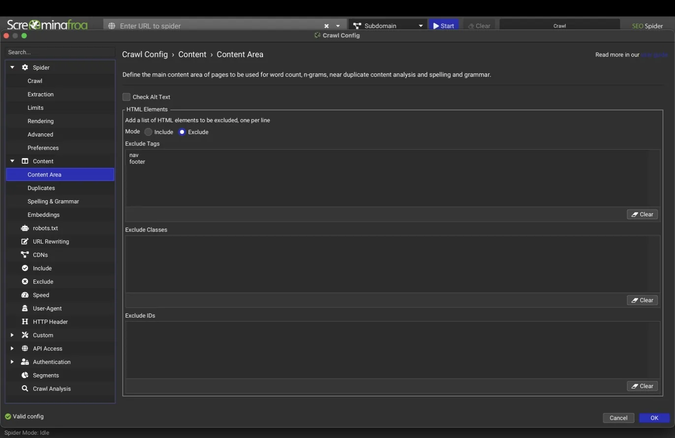Click the robots.txt robot icon
This screenshot has height=438, width=675.
25,228
